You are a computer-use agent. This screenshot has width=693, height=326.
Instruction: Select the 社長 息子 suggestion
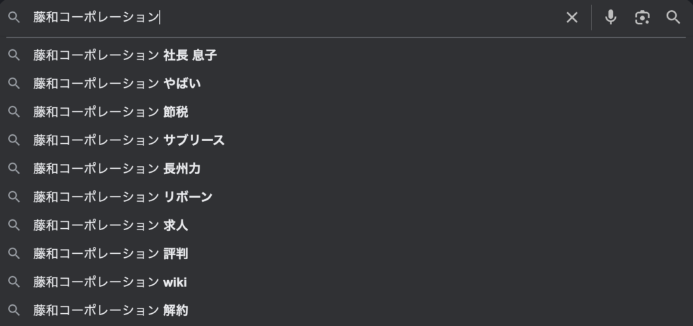125,55
